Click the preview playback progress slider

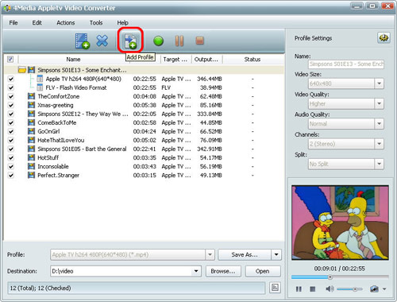(340, 277)
